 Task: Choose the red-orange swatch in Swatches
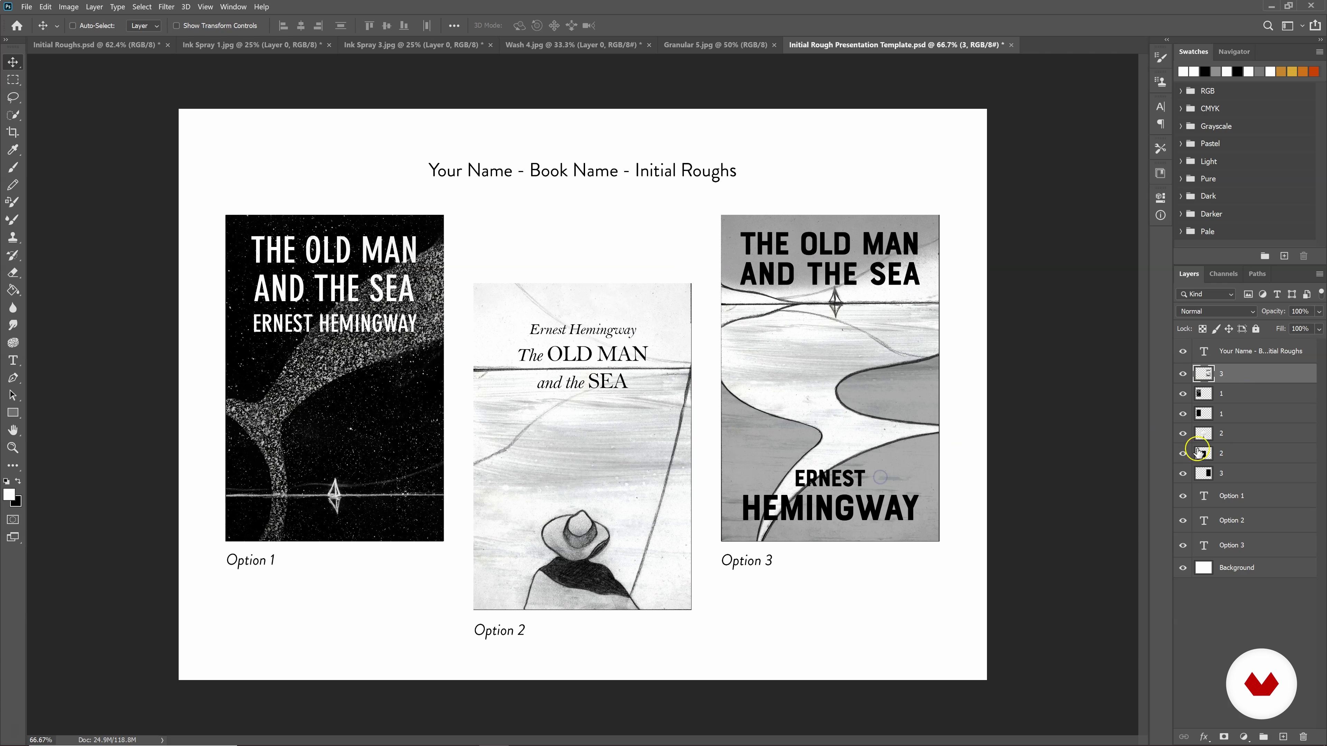(1314, 71)
